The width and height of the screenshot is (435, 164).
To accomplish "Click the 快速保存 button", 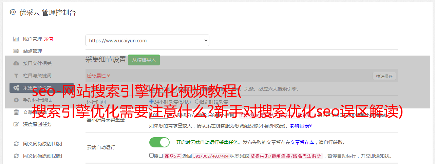I will [x=384, y=76].
